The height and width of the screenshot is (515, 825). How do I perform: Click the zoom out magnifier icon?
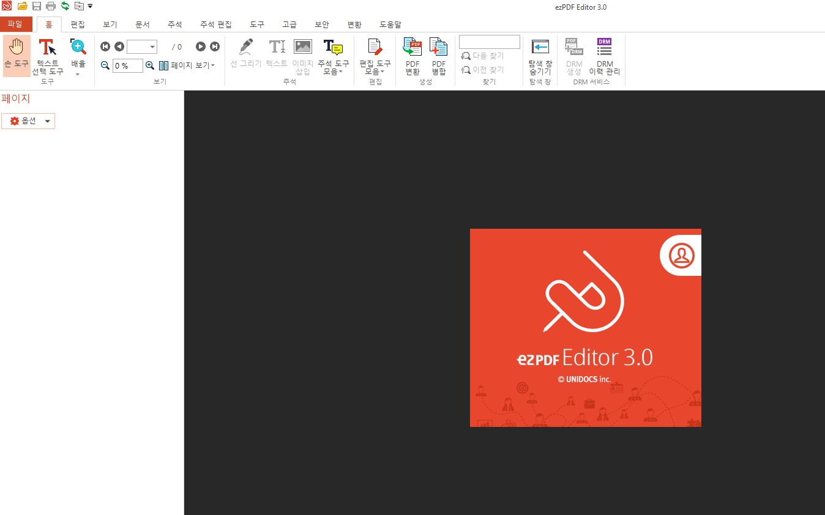pyautogui.click(x=105, y=65)
